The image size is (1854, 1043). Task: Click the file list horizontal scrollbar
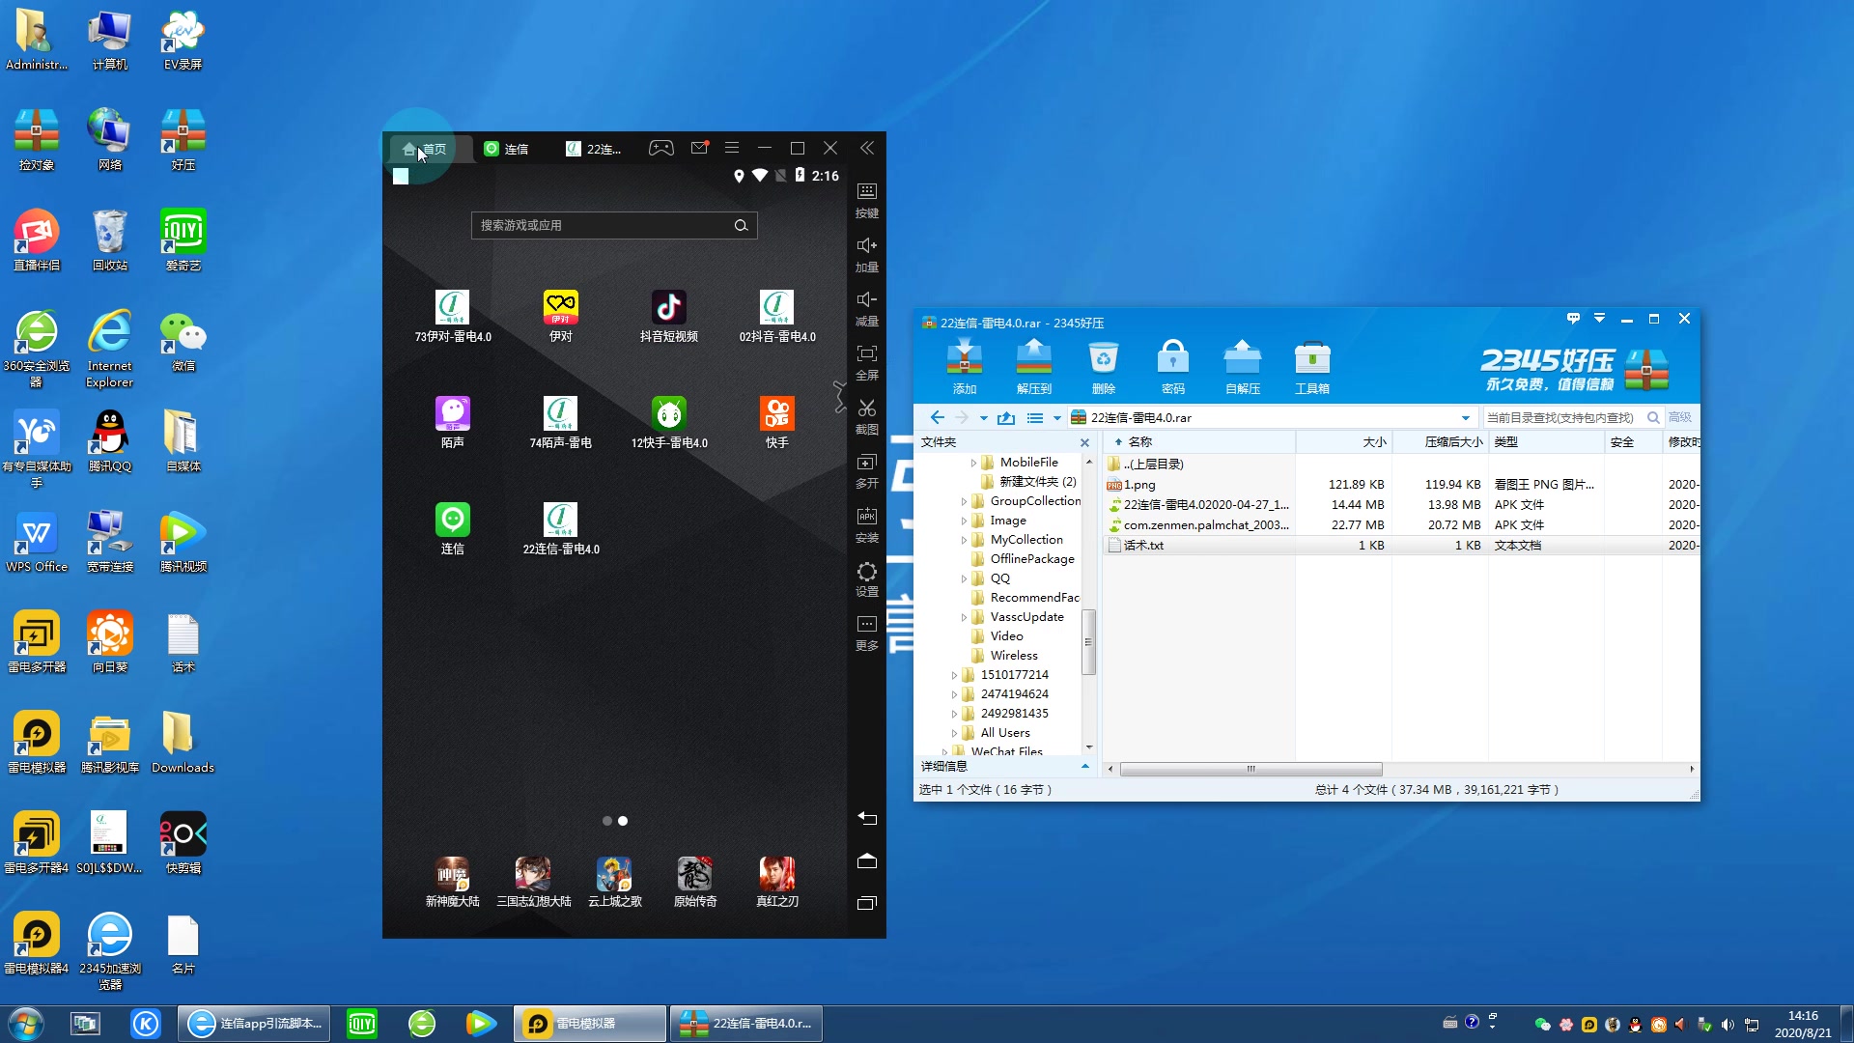[x=1250, y=770]
